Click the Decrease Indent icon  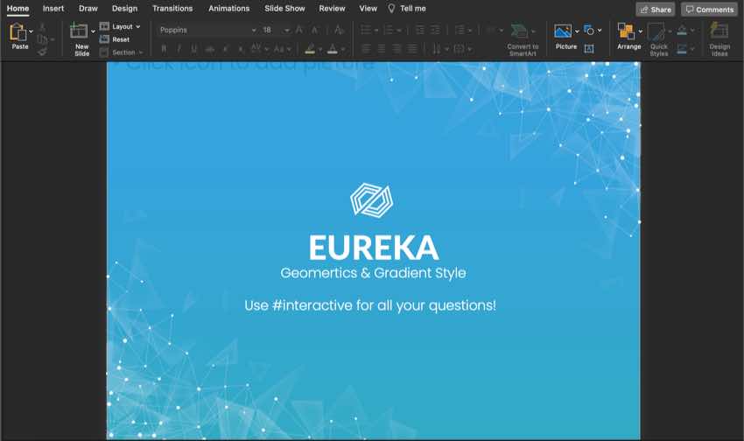tap(420, 31)
